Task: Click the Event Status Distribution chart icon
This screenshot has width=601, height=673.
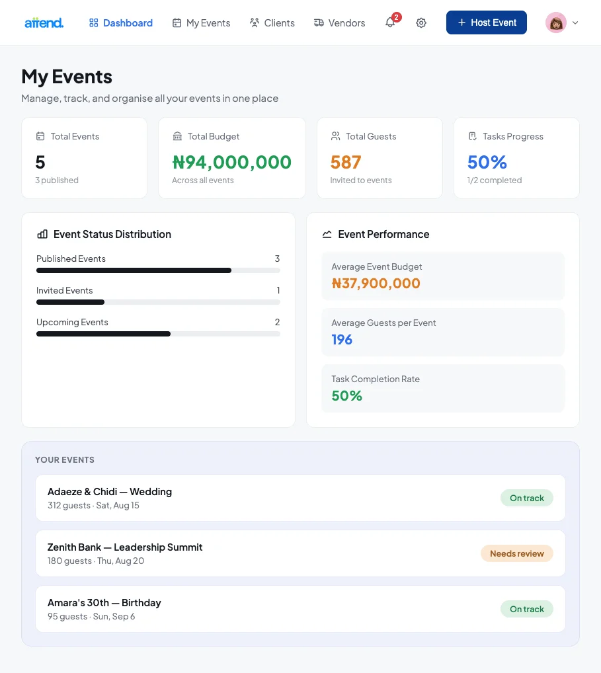Action: tap(42, 234)
